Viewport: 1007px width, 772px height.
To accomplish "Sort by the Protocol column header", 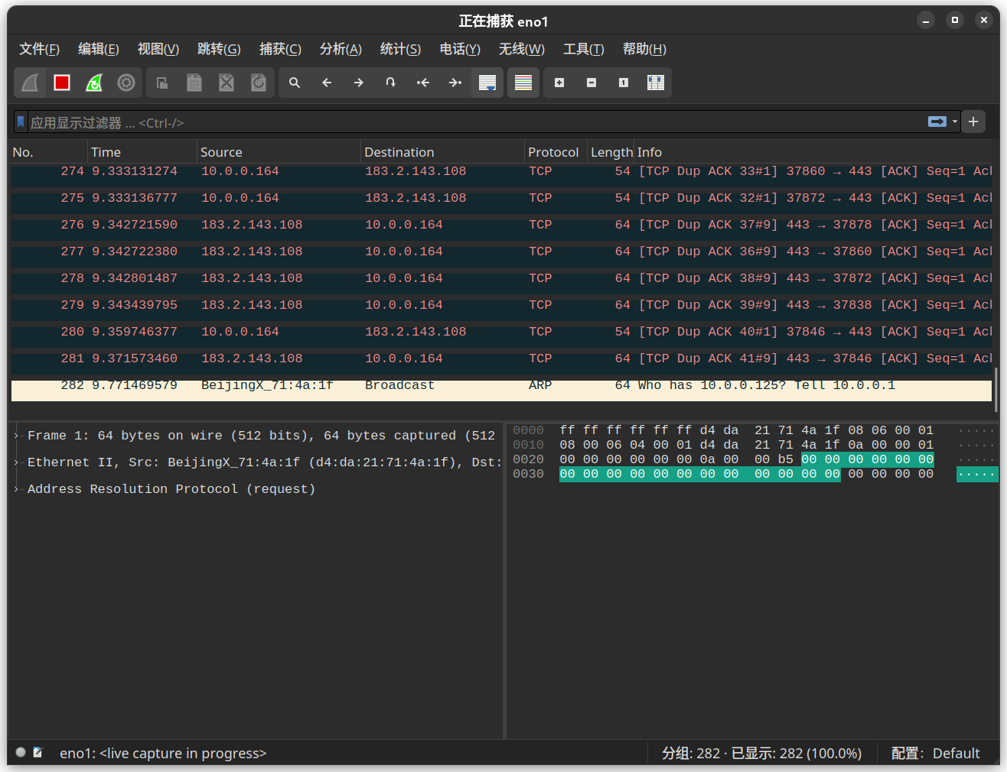I will 556,152.
